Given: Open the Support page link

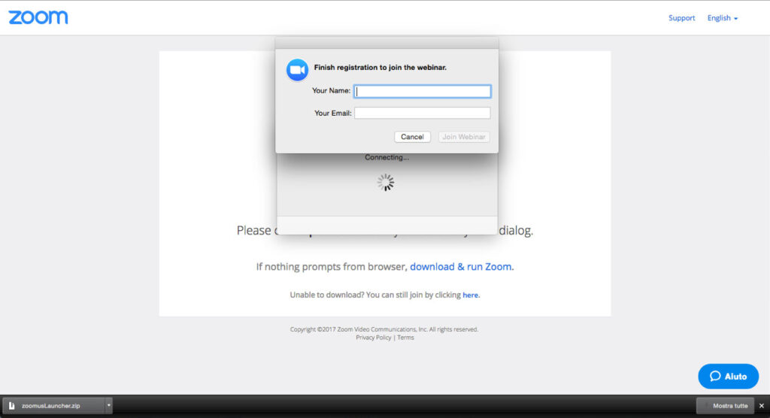Looking at the screenshot, I should pyautogui.click(x=681, y=18).
